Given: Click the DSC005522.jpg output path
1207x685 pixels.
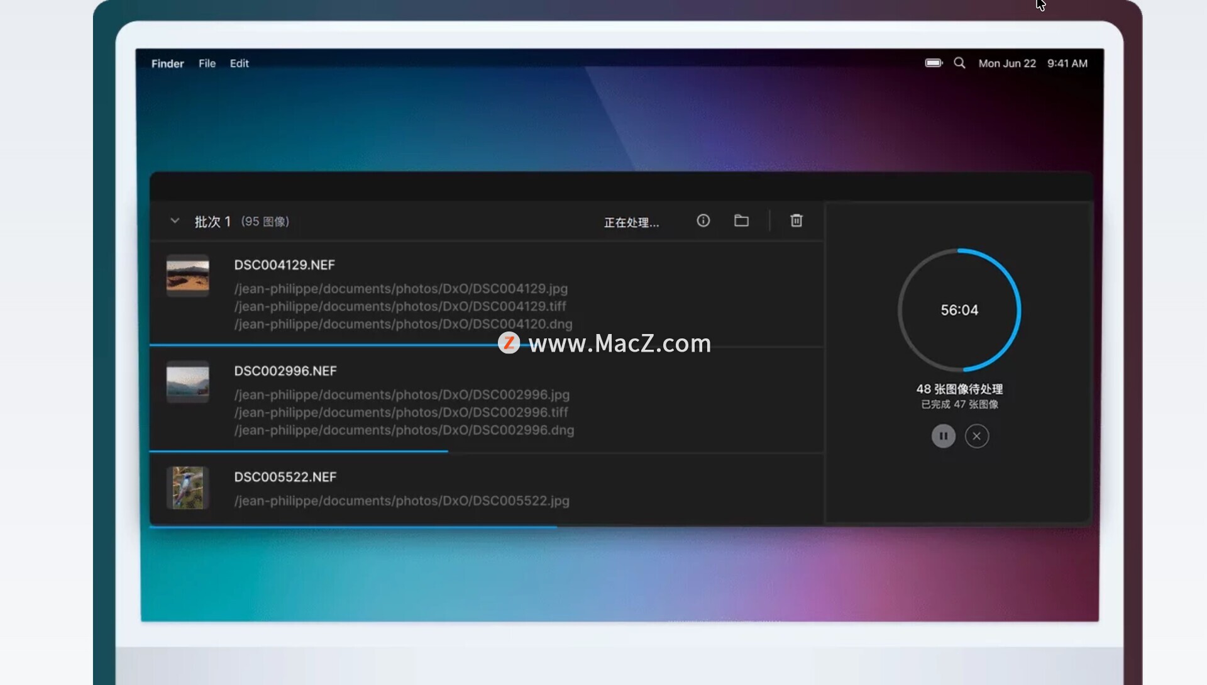Looking at the screenshot, I should pyautogui.click(x=402, y=501).
